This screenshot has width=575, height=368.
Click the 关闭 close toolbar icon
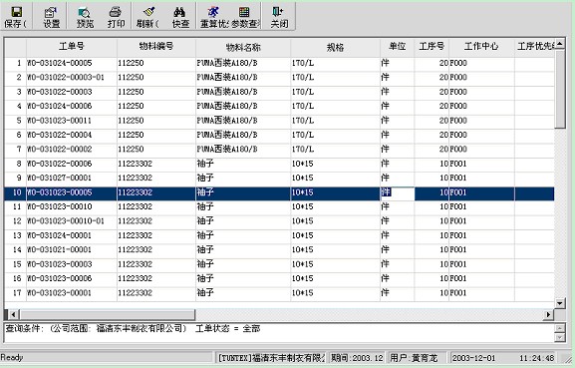tap(279, 17)
